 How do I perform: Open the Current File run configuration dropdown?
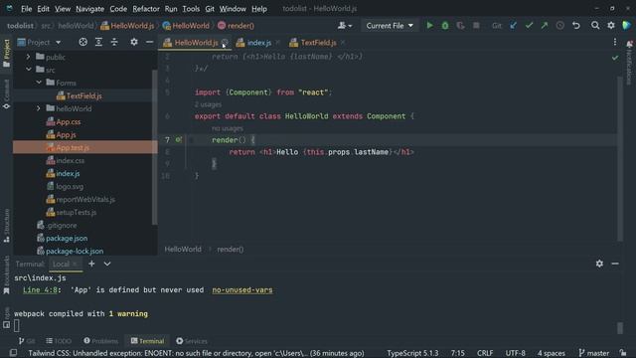pyautogui.click(x=390, y=26)
